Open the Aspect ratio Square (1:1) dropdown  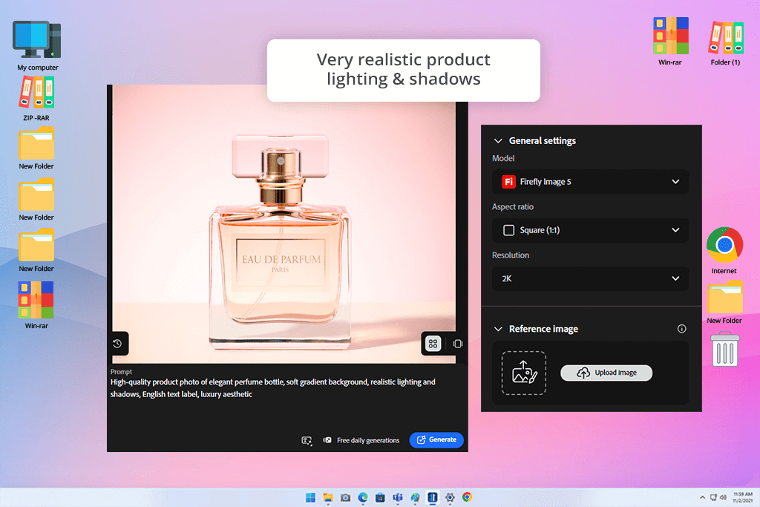click(x=590, y=230)
